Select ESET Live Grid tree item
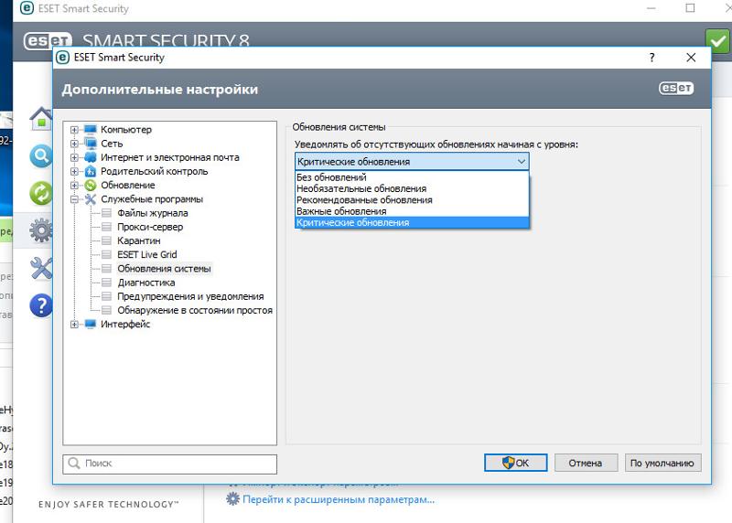 pos(147,254)
